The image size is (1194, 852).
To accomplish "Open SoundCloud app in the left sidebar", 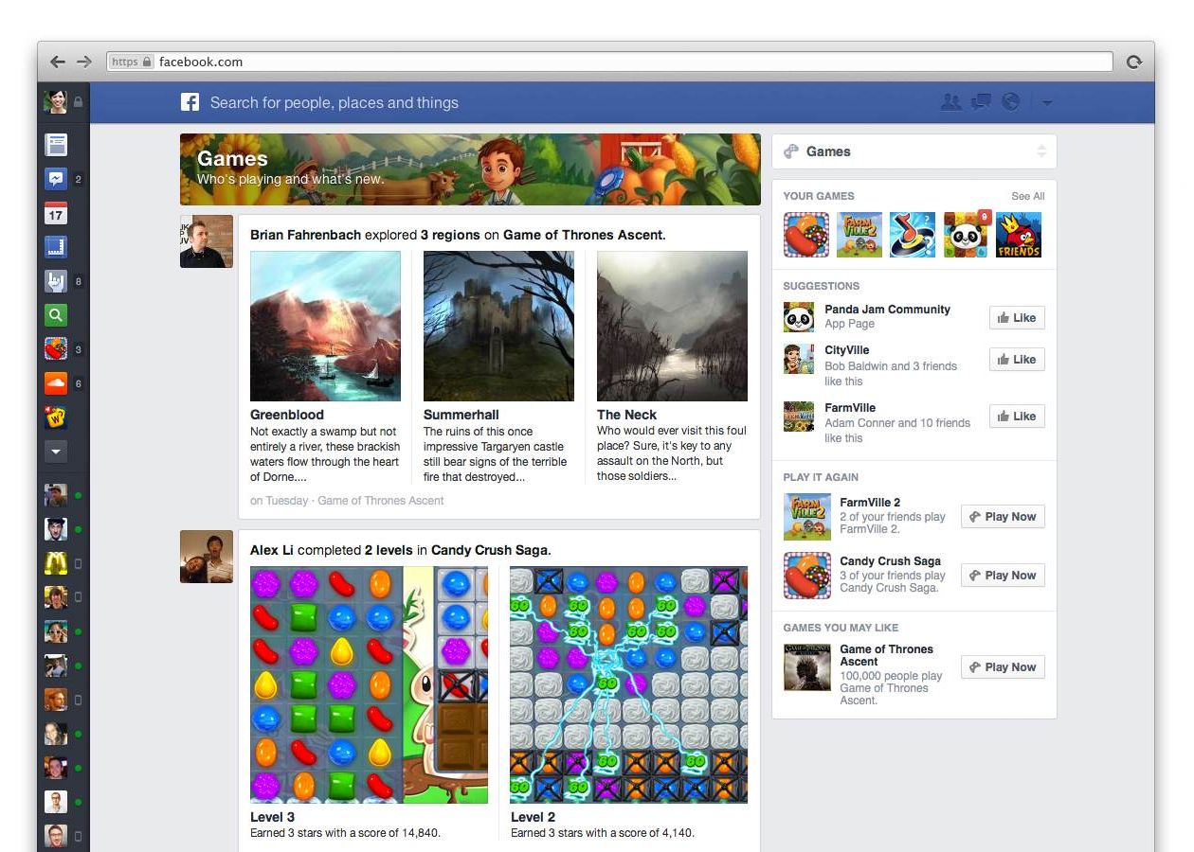I will click(x=58, y=383).
